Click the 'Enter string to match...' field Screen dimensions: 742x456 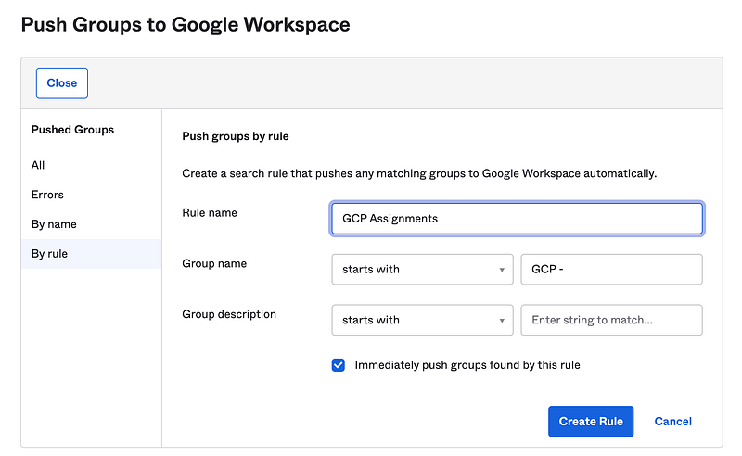click(x=611, y=320)
